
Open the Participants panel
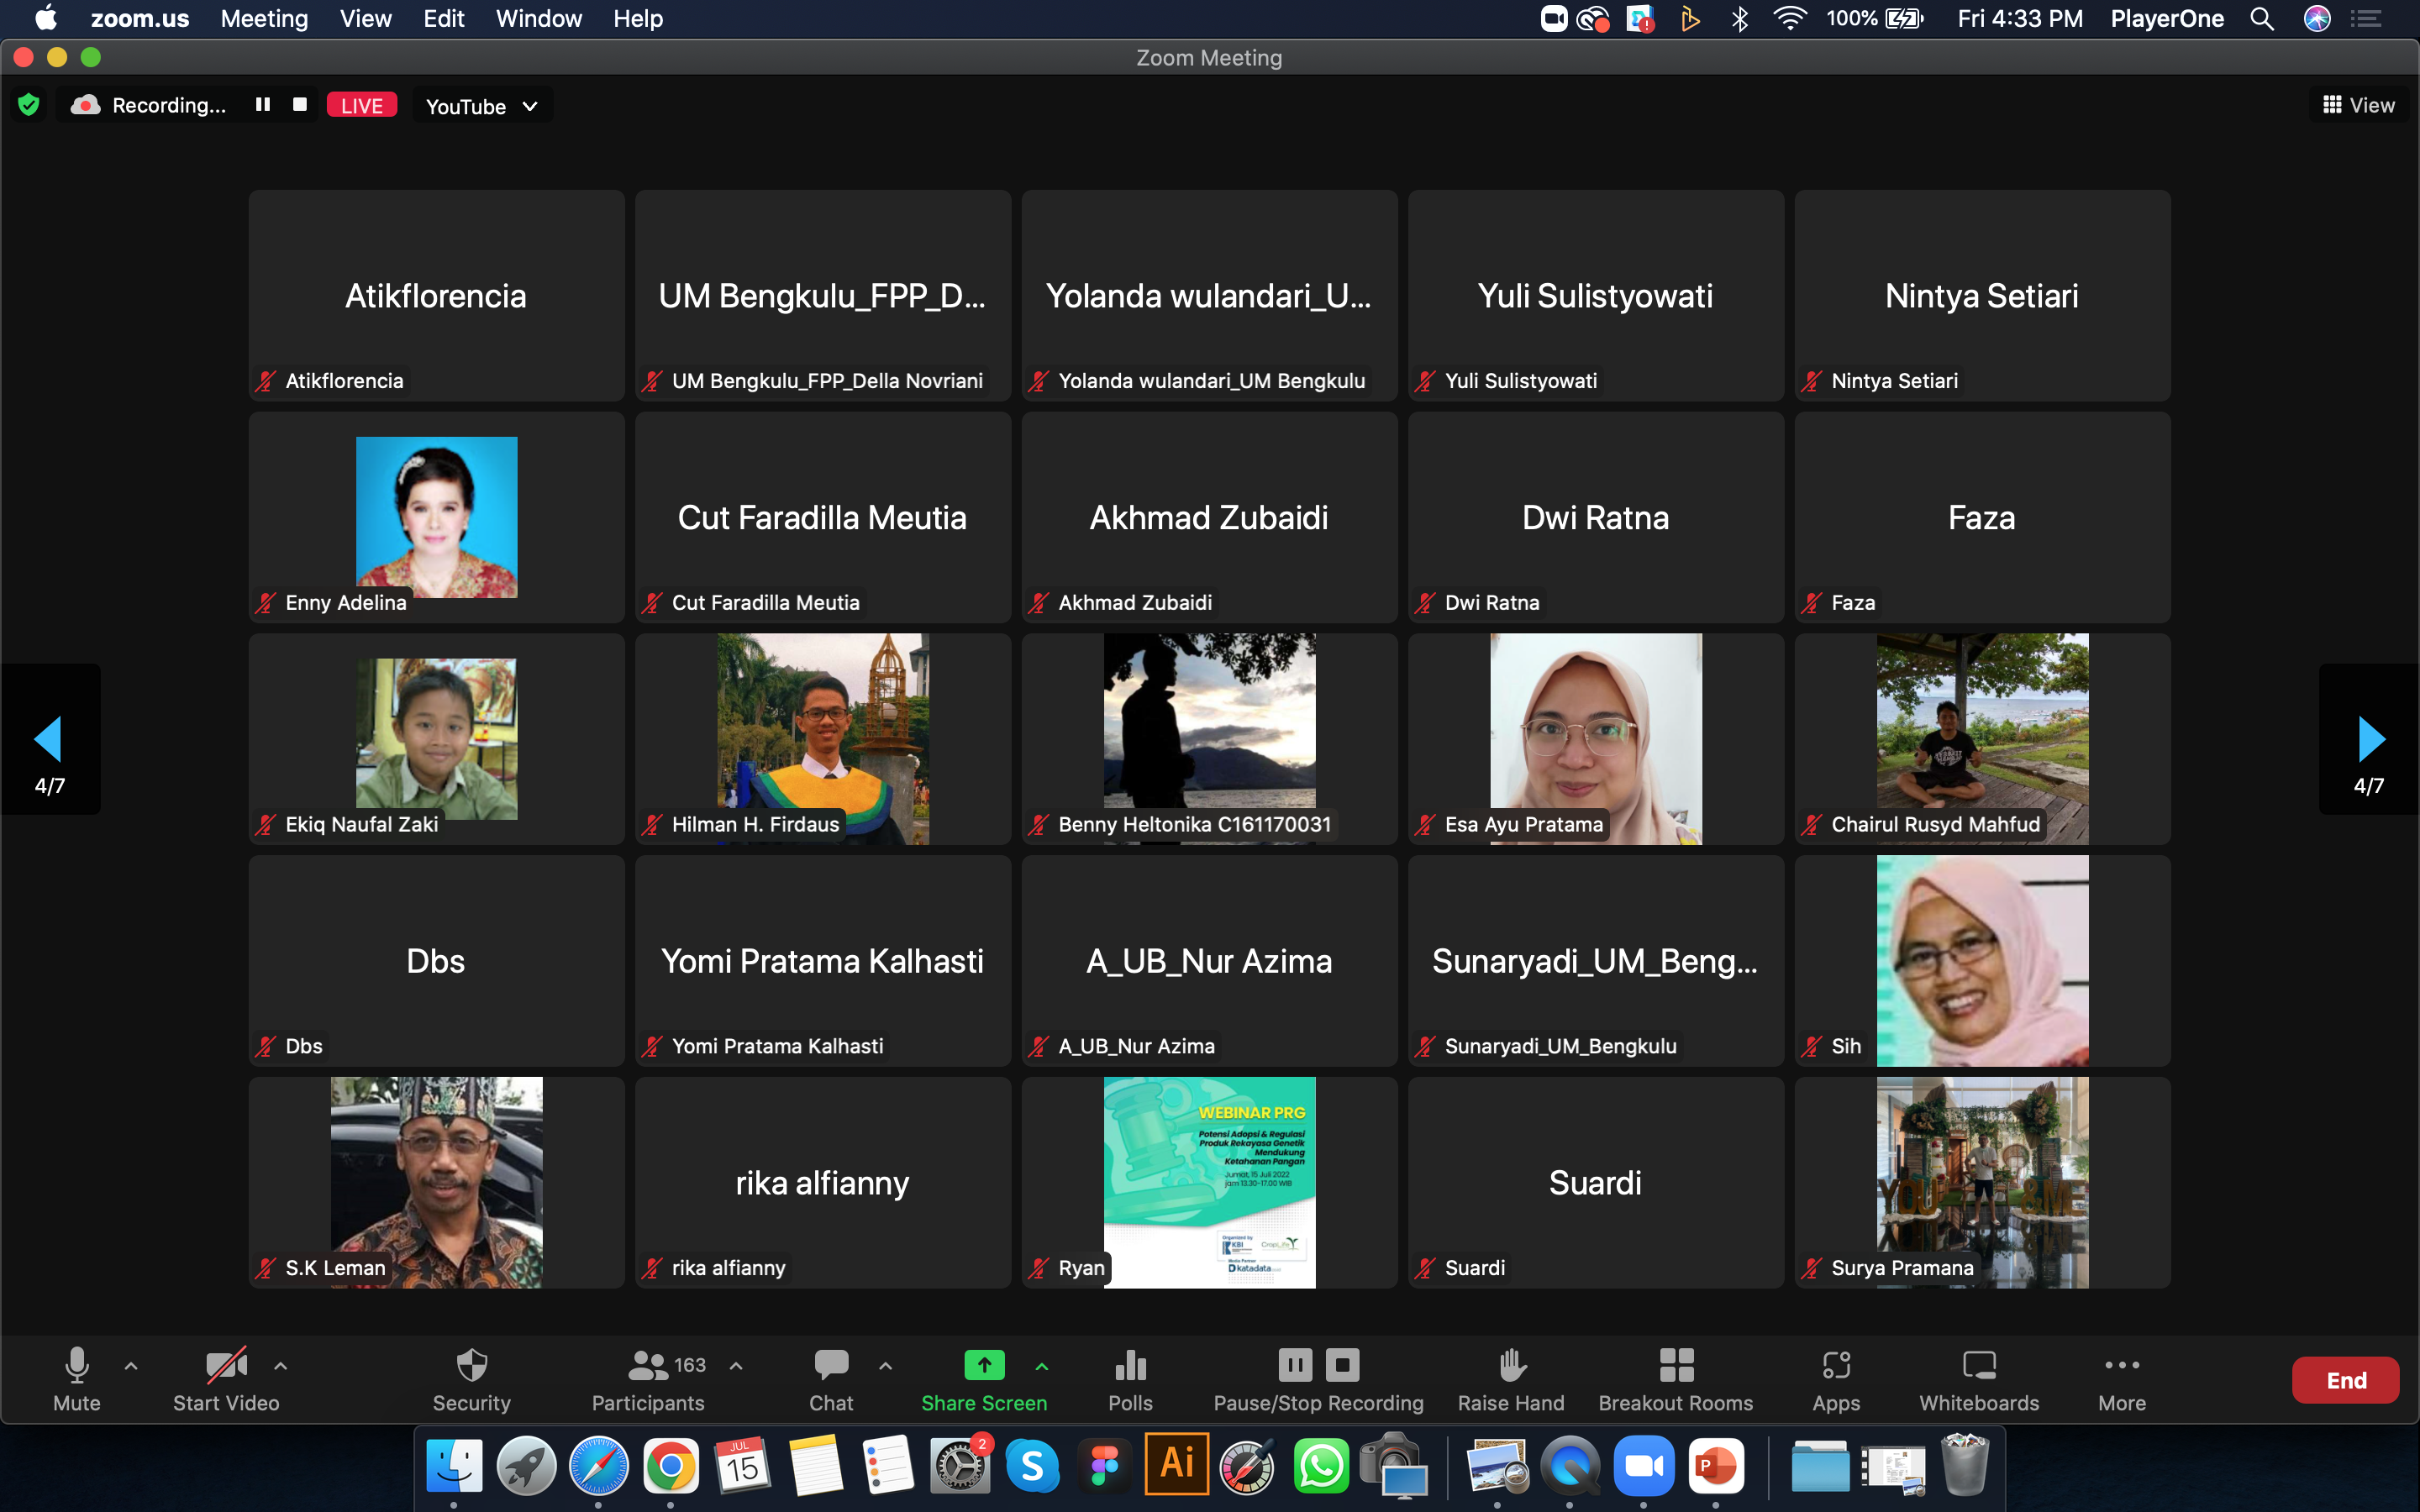(648, 1379)
